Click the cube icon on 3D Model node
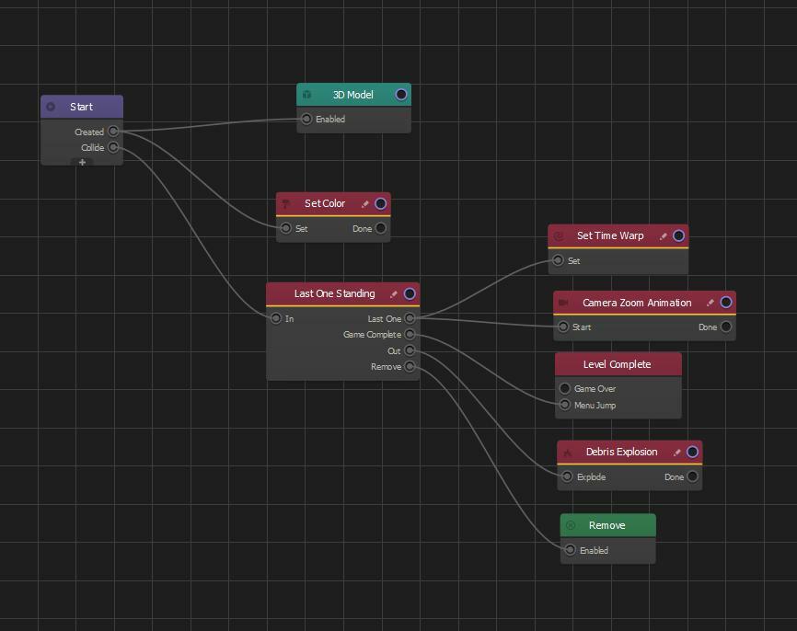This screenshot has width=797, height=631. [x=307, y=95]
